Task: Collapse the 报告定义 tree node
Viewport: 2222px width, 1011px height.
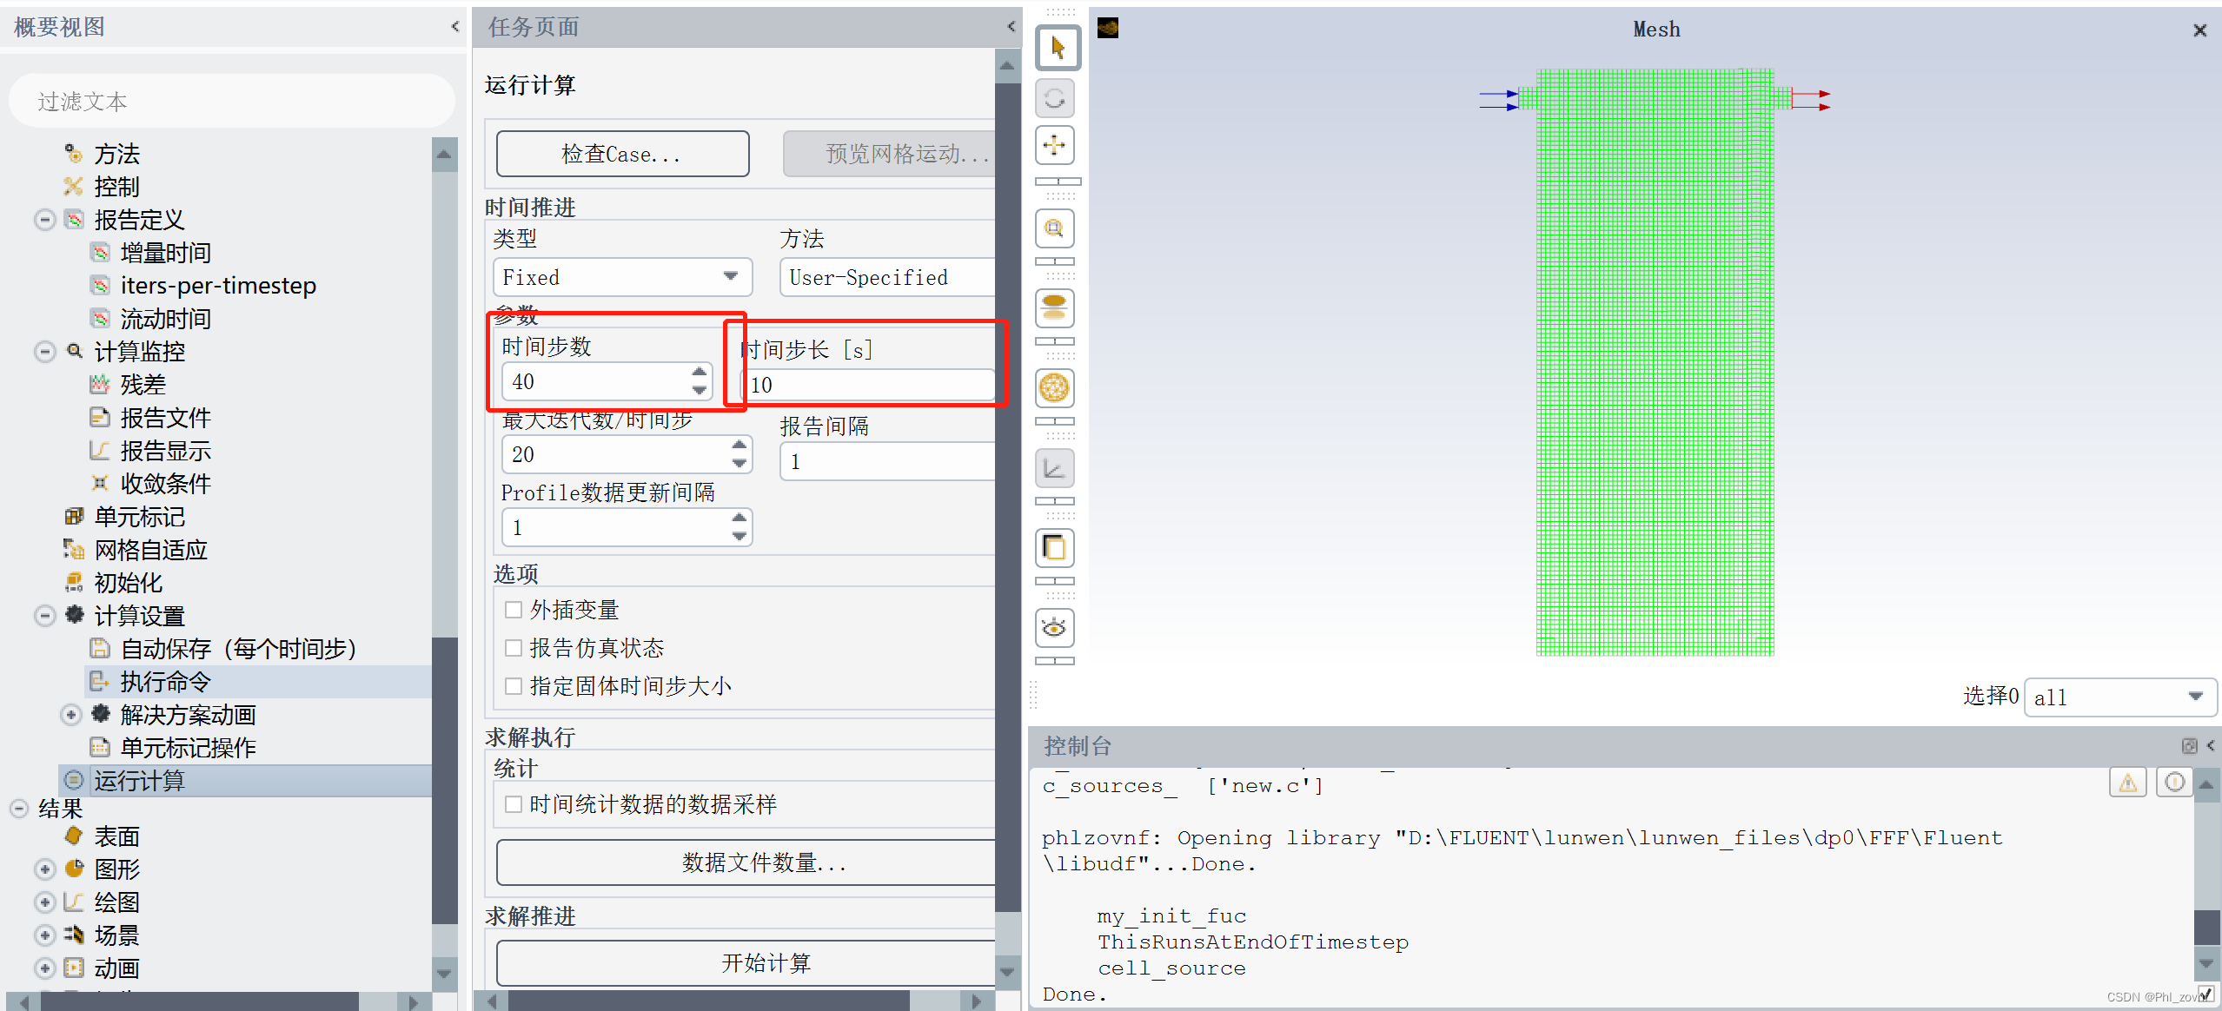Action: 45,220
